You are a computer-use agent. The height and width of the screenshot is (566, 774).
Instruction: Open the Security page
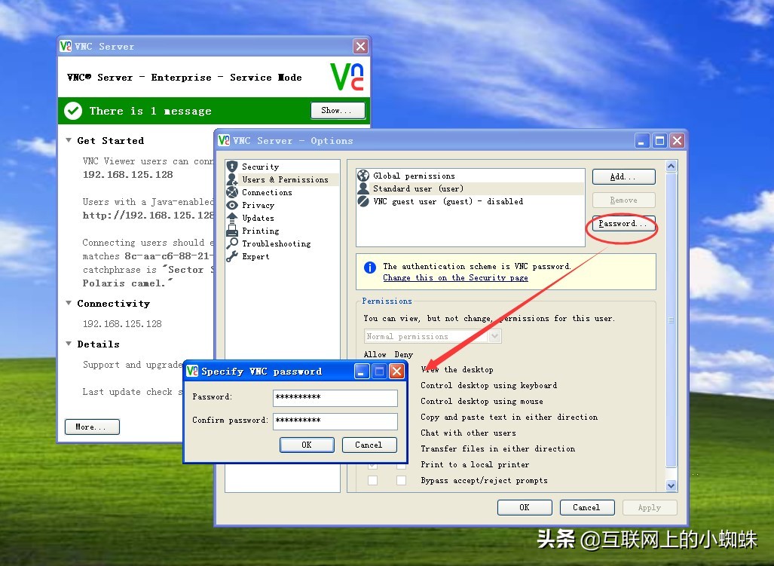point(260,167)
